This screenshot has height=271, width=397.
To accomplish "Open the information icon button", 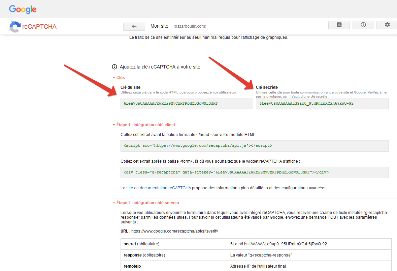I will coord(363,25).
